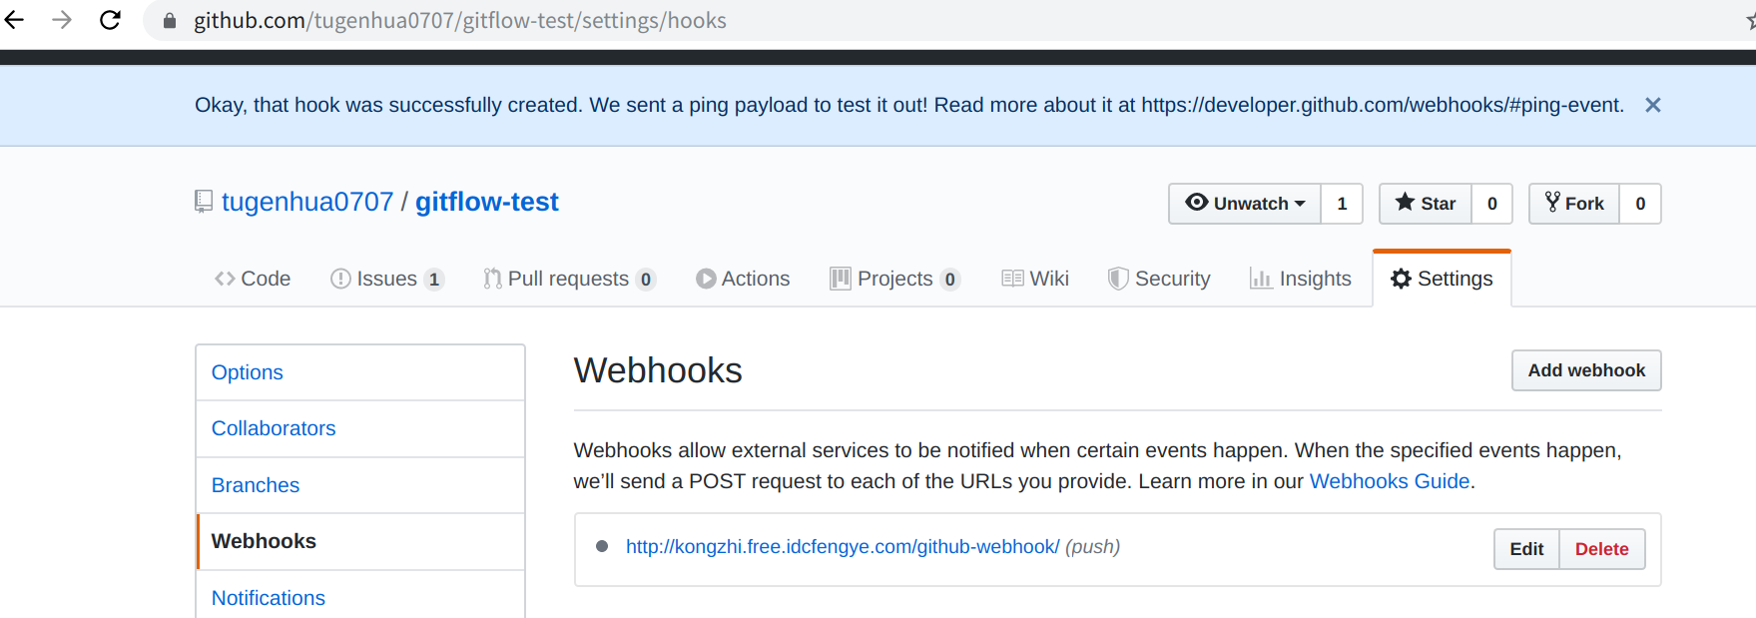Click the repository book icon

(204, 202)
